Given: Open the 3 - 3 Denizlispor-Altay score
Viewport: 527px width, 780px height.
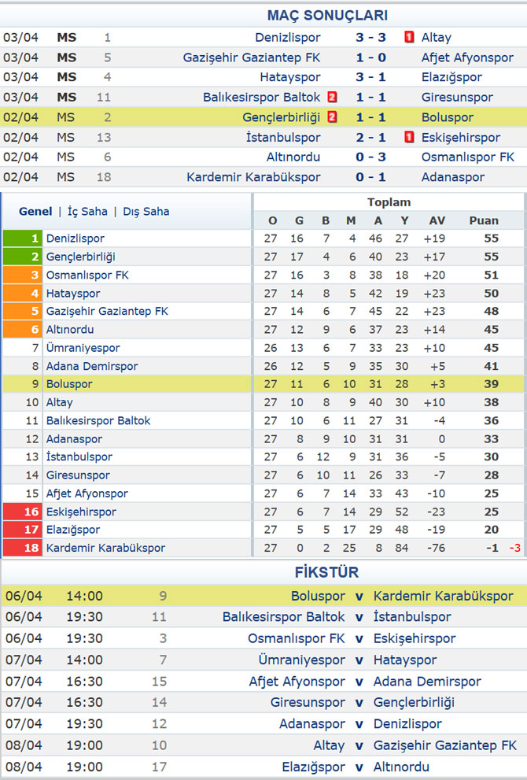Looking at the screenshot, I should coord(371,37).
